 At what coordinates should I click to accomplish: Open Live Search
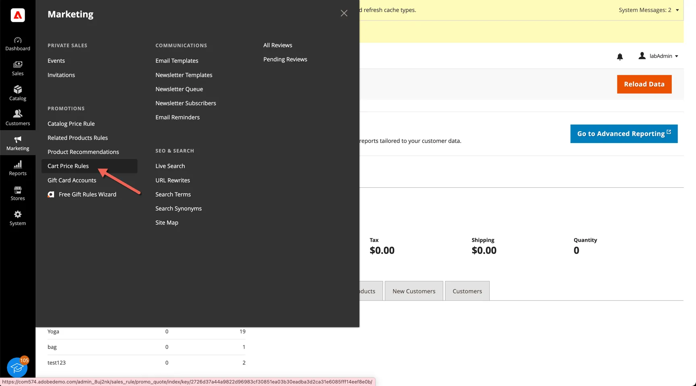[x=170, y=166]
